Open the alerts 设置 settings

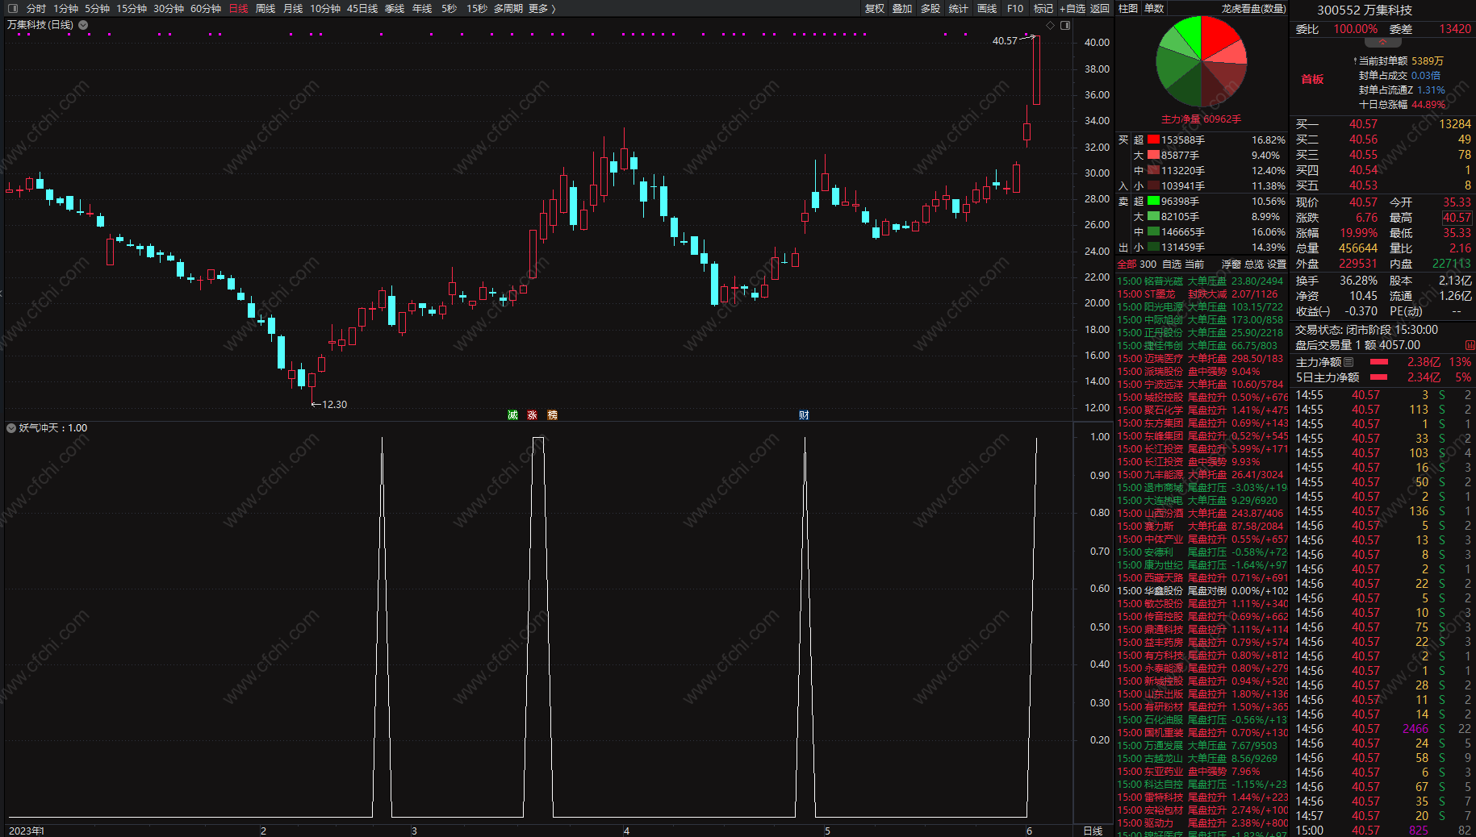click(1277, 264)
